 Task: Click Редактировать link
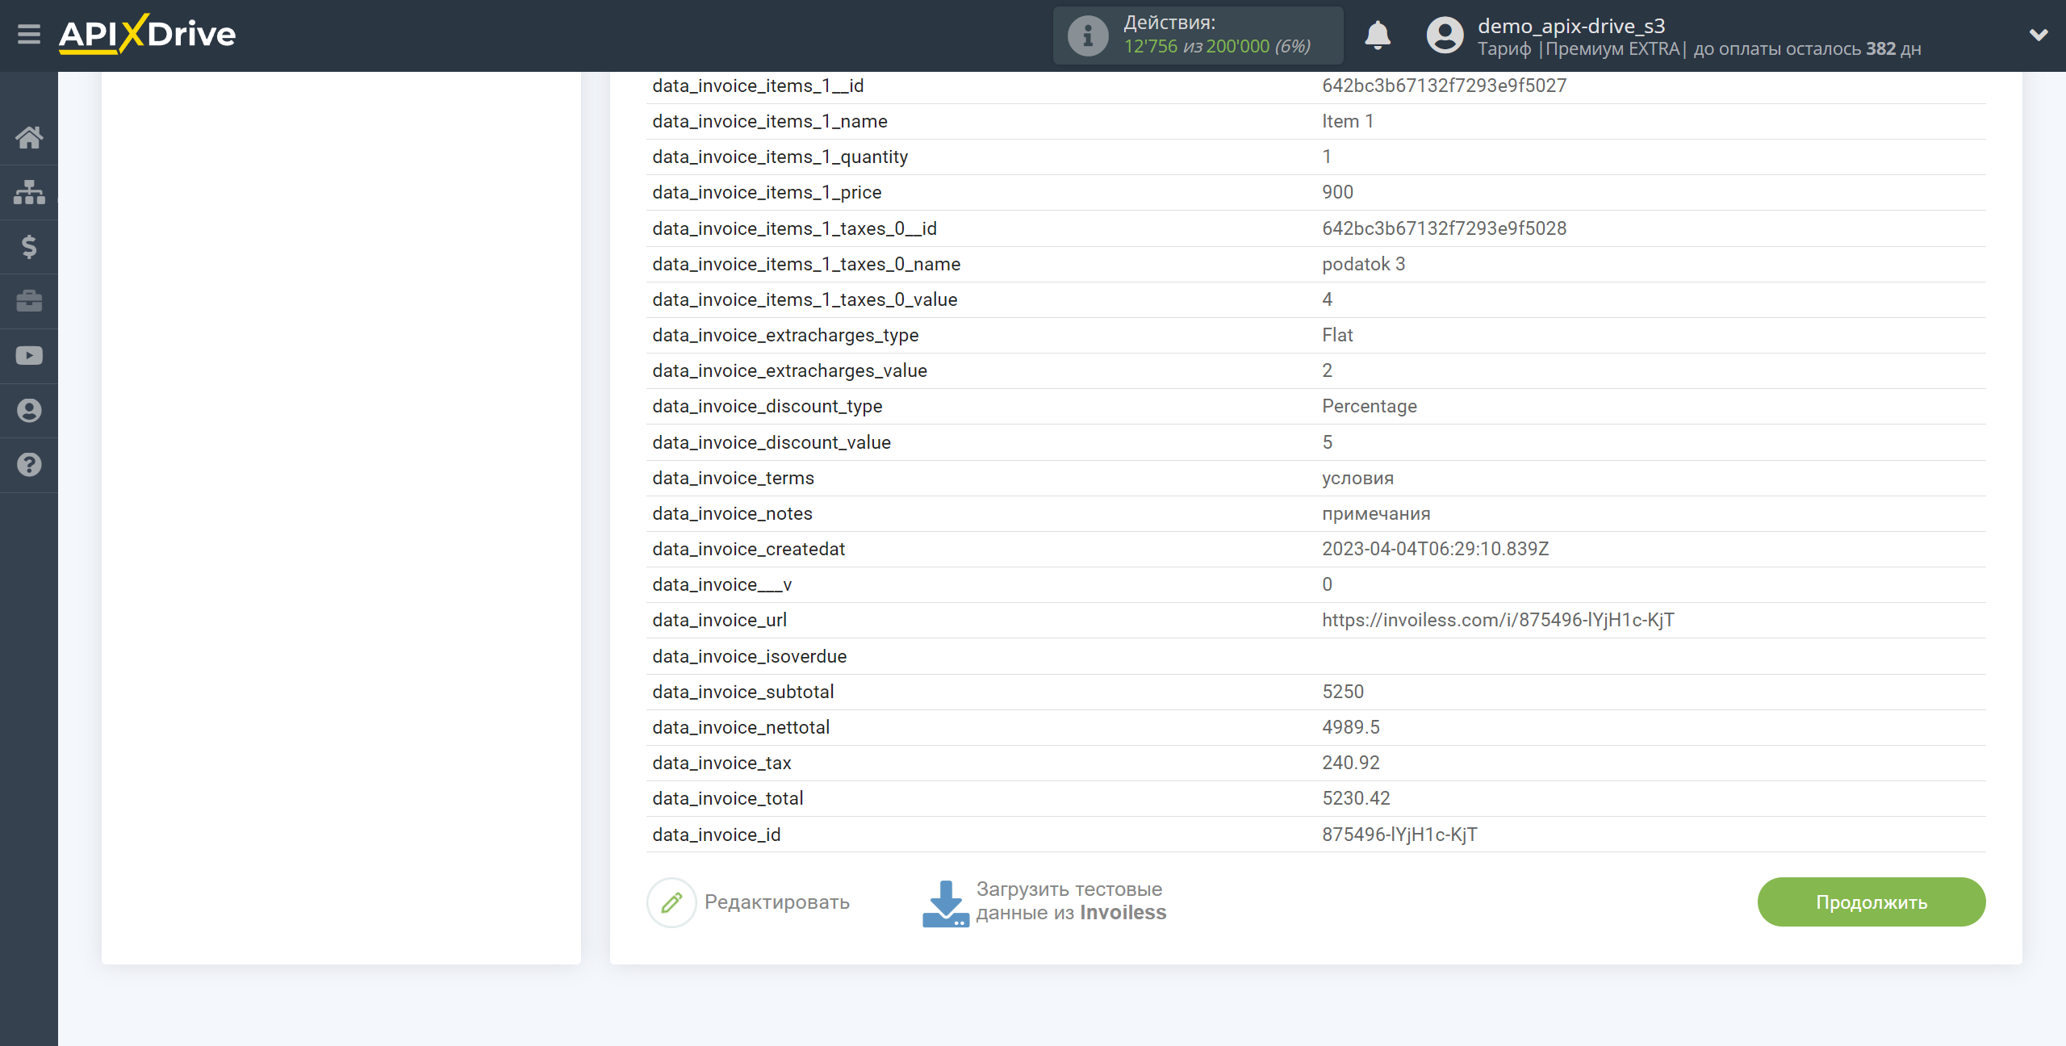776,902
